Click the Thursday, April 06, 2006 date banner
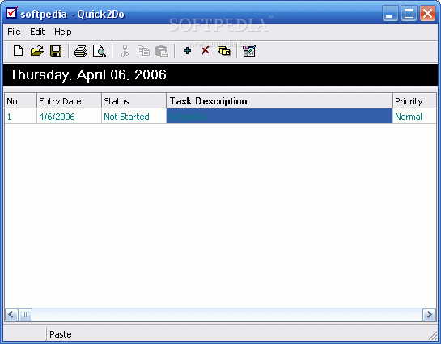Image resolution: width=441 pixels, height=344 pixels. tap(220, 74)
